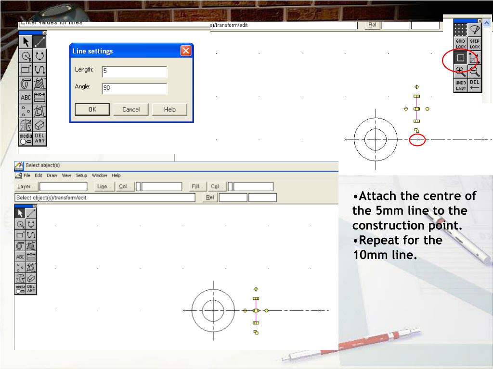This screenshot has width=493, height=369.
Task: Choose the Circle tool in lower window toolbox
Action: 20,224
